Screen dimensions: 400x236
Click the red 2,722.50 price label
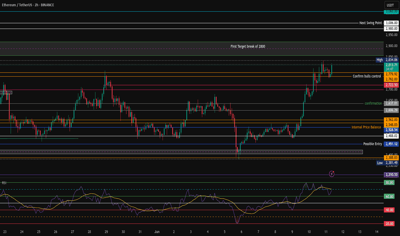click(x=391, y=85)
